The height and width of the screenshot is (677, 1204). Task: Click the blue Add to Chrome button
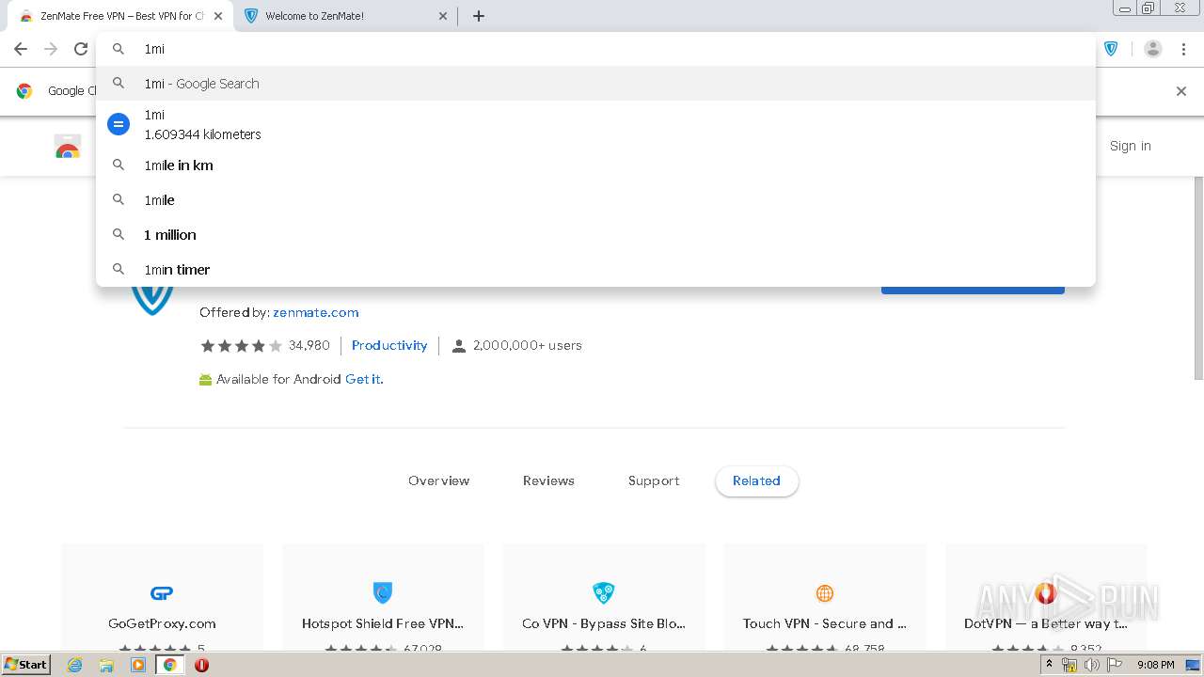pos(973,290)
